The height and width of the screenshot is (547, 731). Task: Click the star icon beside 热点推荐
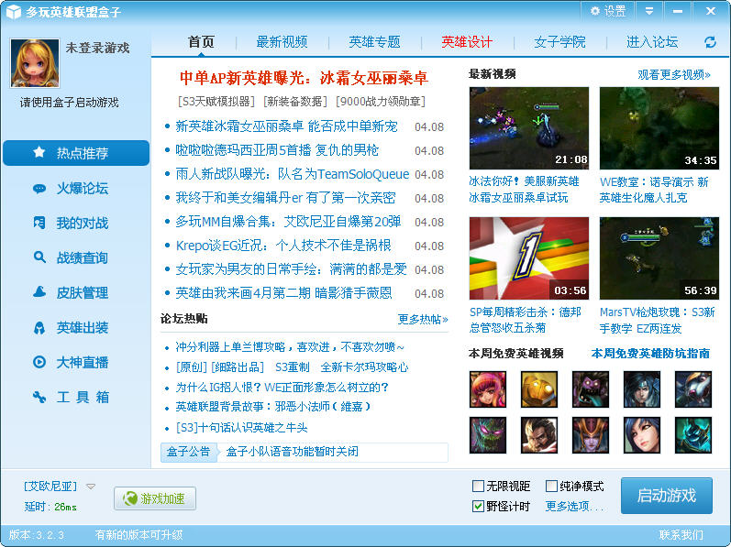click(x=39, y=152)
